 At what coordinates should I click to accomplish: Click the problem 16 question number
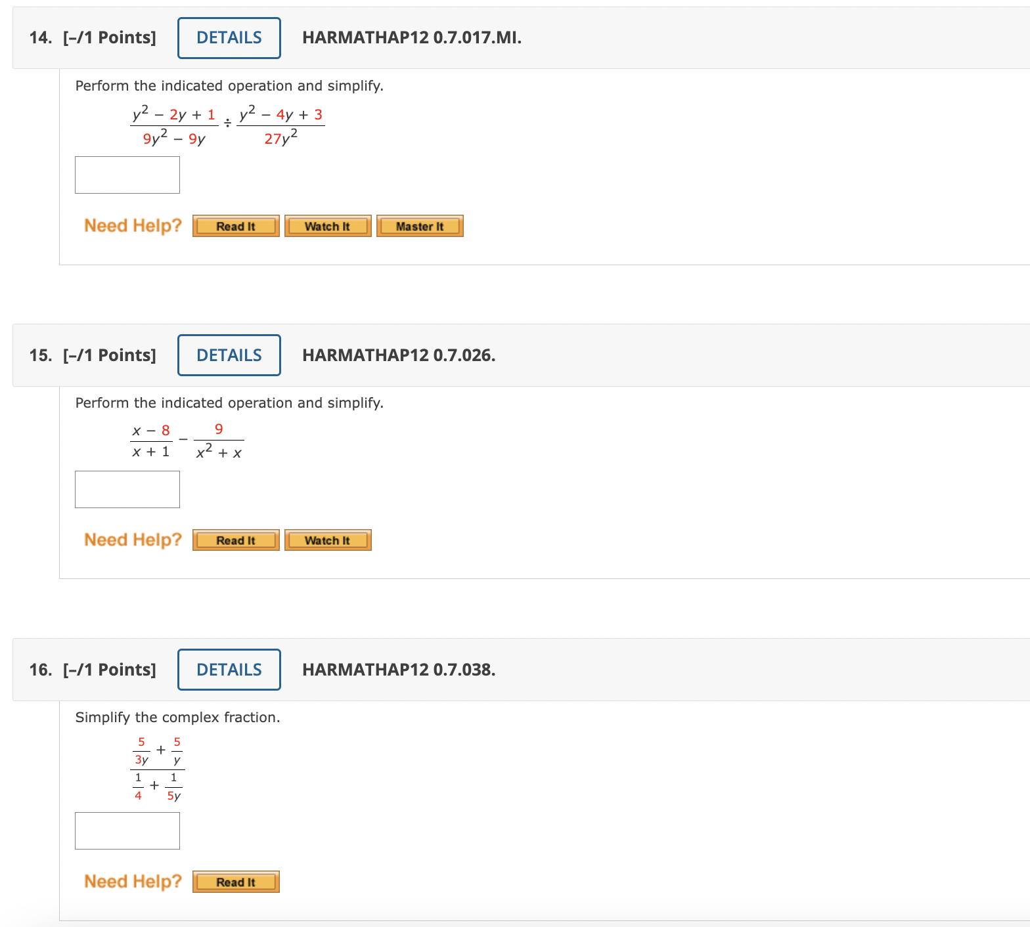(x=41, y=669)
